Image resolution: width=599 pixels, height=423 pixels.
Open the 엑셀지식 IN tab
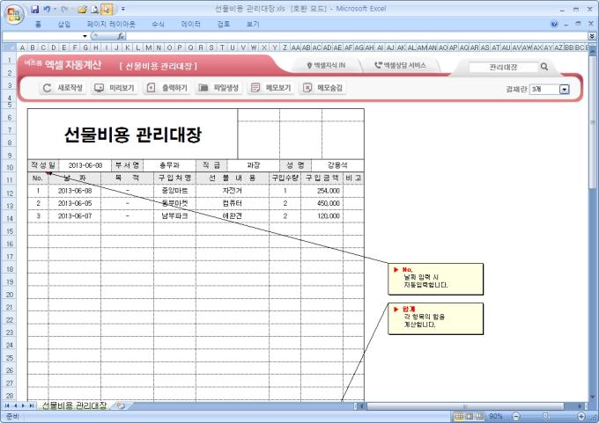point(326,65)
